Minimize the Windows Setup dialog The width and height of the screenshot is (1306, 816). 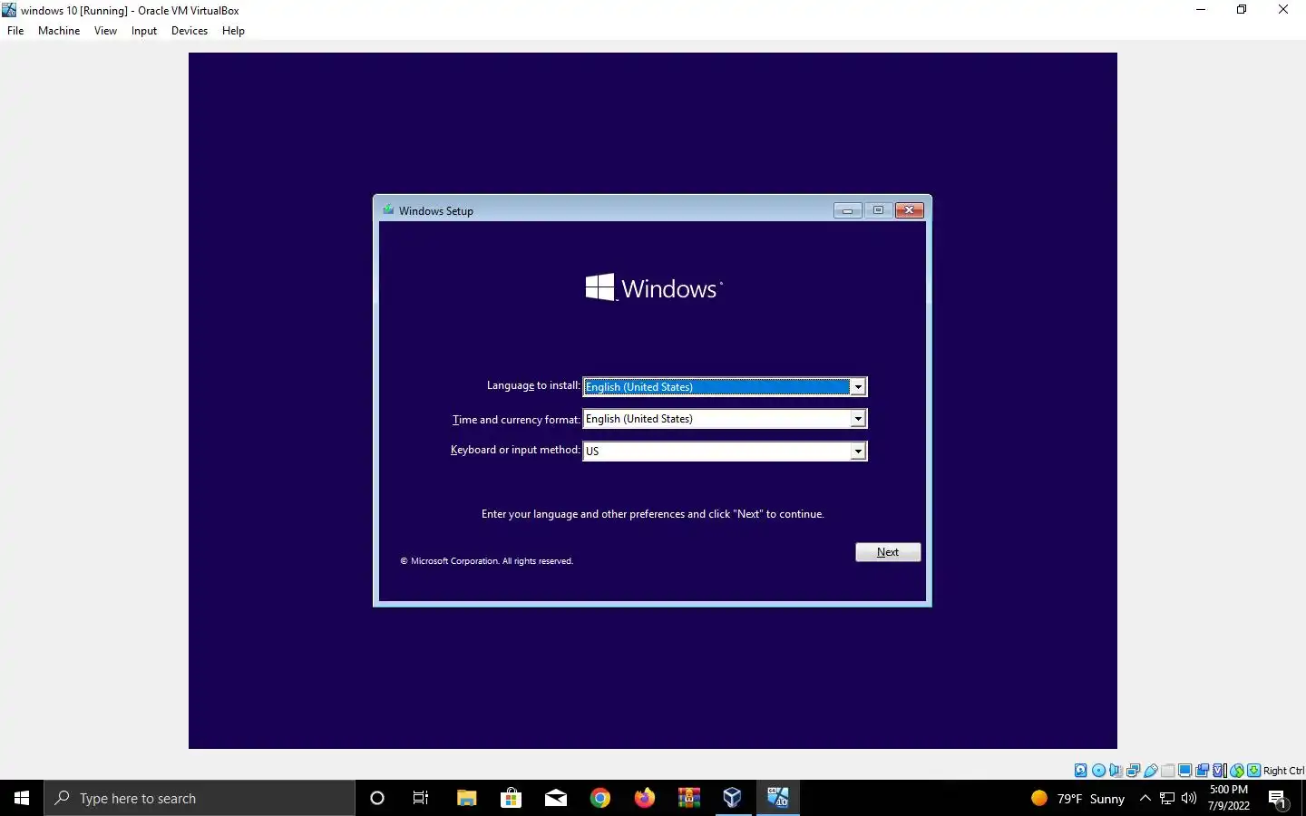pyautogui.click(x=847, y=210)
